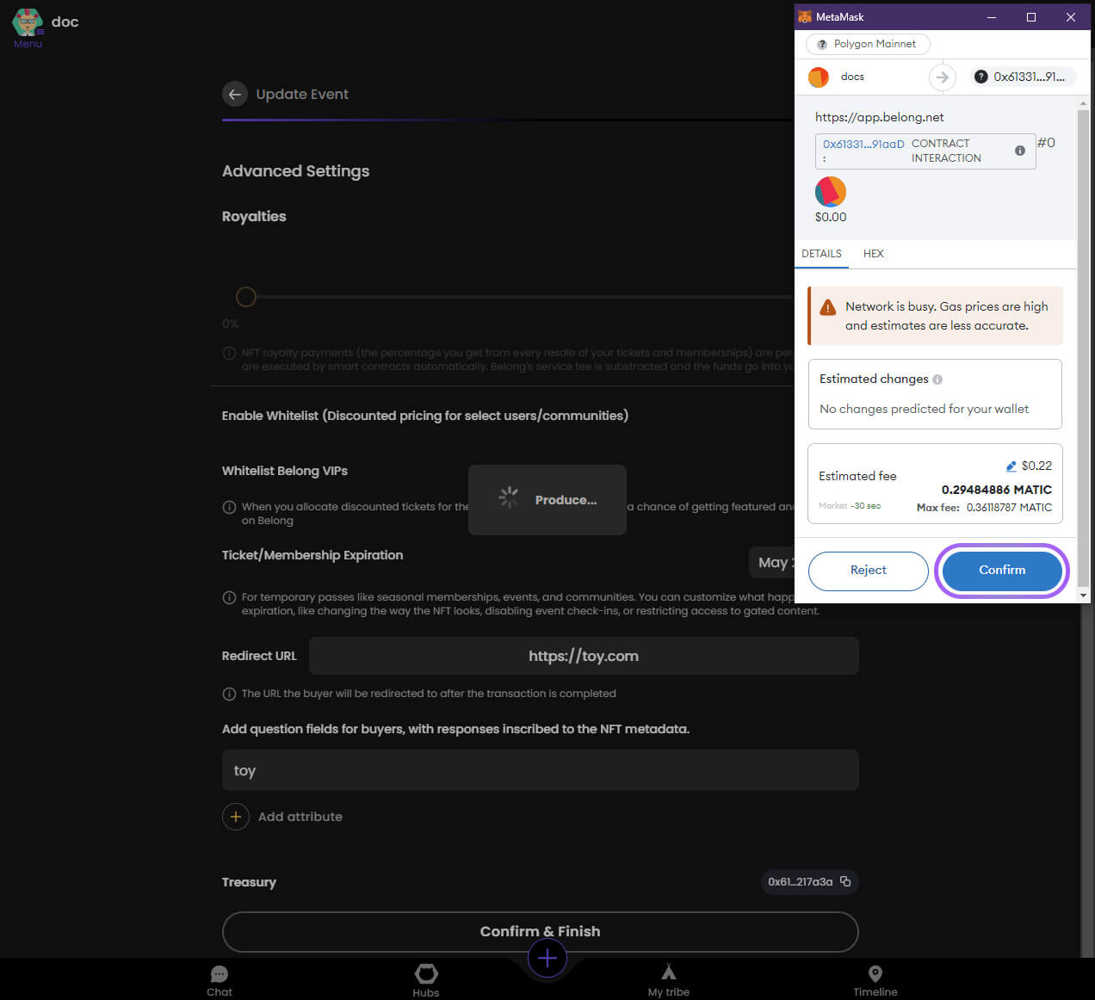1095x1000 pixels.
Task: Close the MetaMask window
Action: tap(1071, 17)
